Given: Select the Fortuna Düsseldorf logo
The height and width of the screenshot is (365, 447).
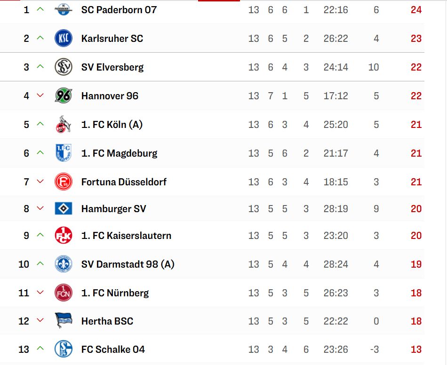Looking at the screenshot, I should click(x=64, y=182).
